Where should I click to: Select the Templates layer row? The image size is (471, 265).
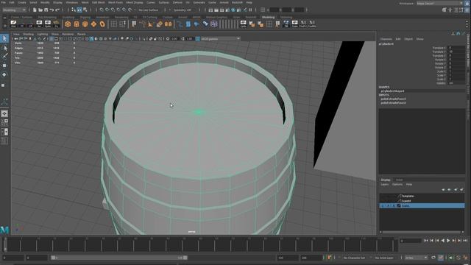(x=422, y=196)
